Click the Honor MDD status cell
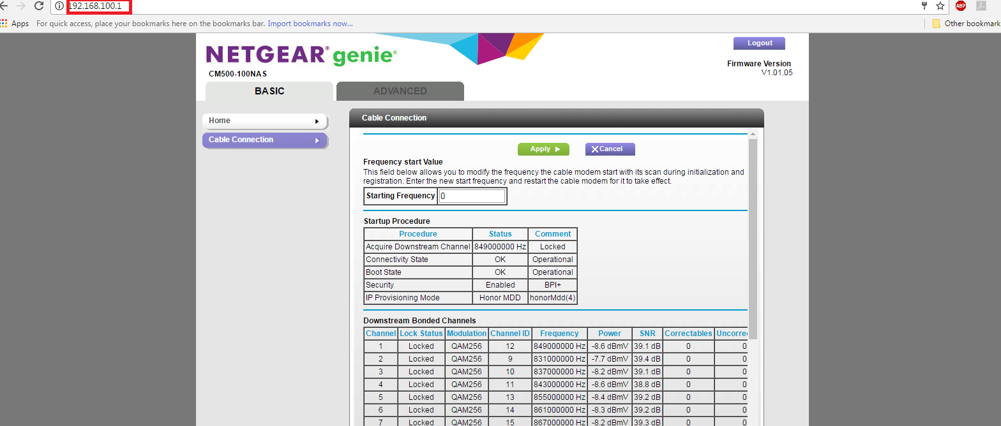This screenshot has height=426, width=1001. [500, 298]
